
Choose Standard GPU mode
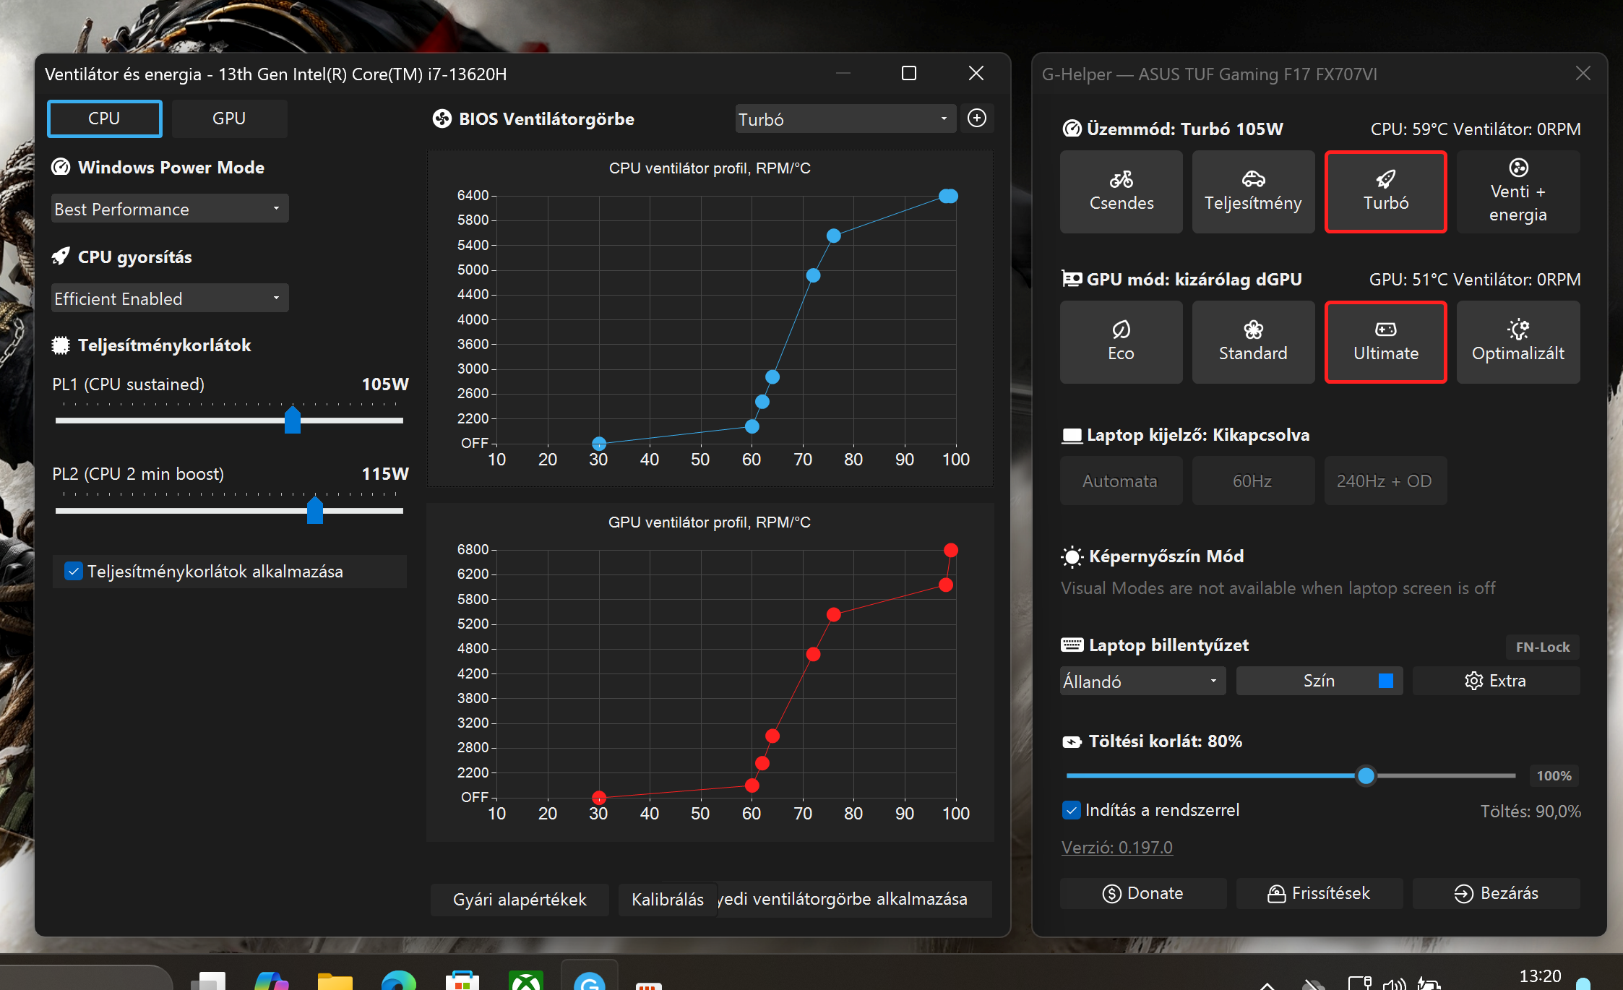(1252, 342)
